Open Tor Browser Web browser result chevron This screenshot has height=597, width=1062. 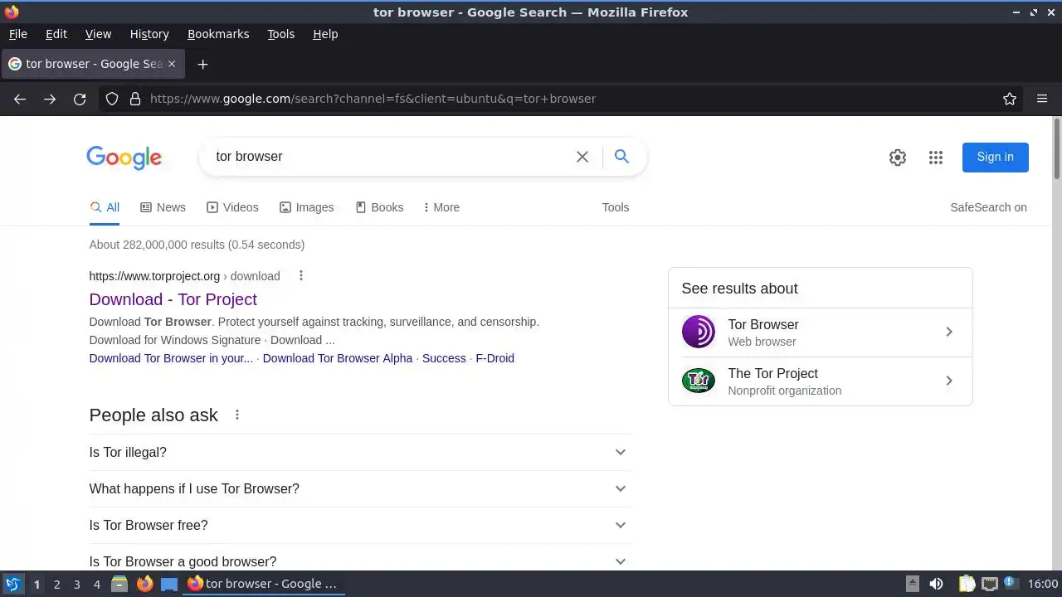click(x=949, y=332)
